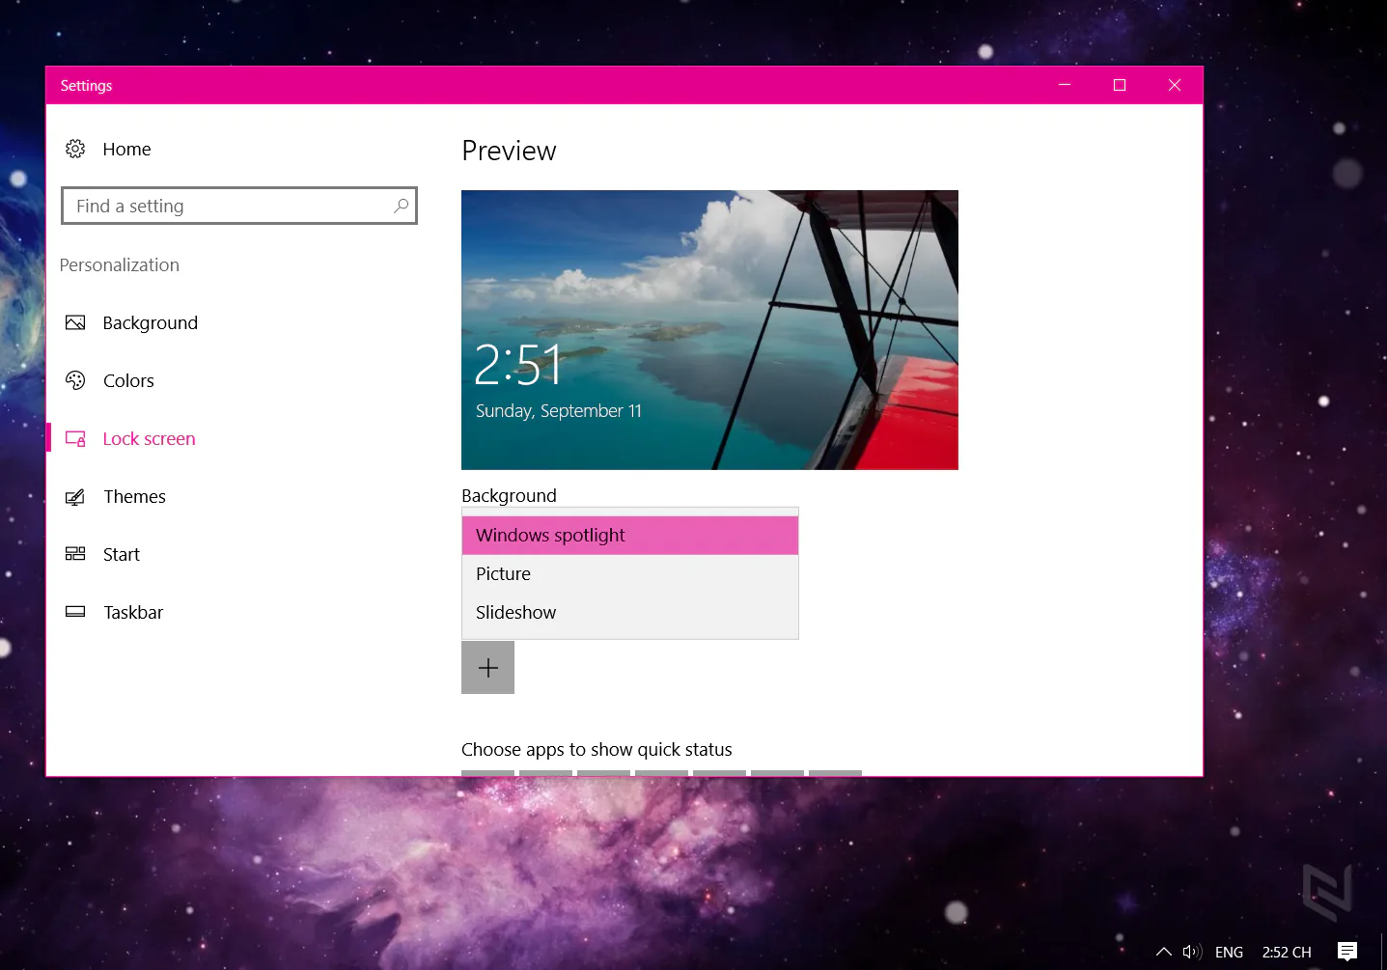1387x970 pixels.
Task: Select Slideshow in the Background dropdown
Action: pyautogui.click(x=630, y=613)
